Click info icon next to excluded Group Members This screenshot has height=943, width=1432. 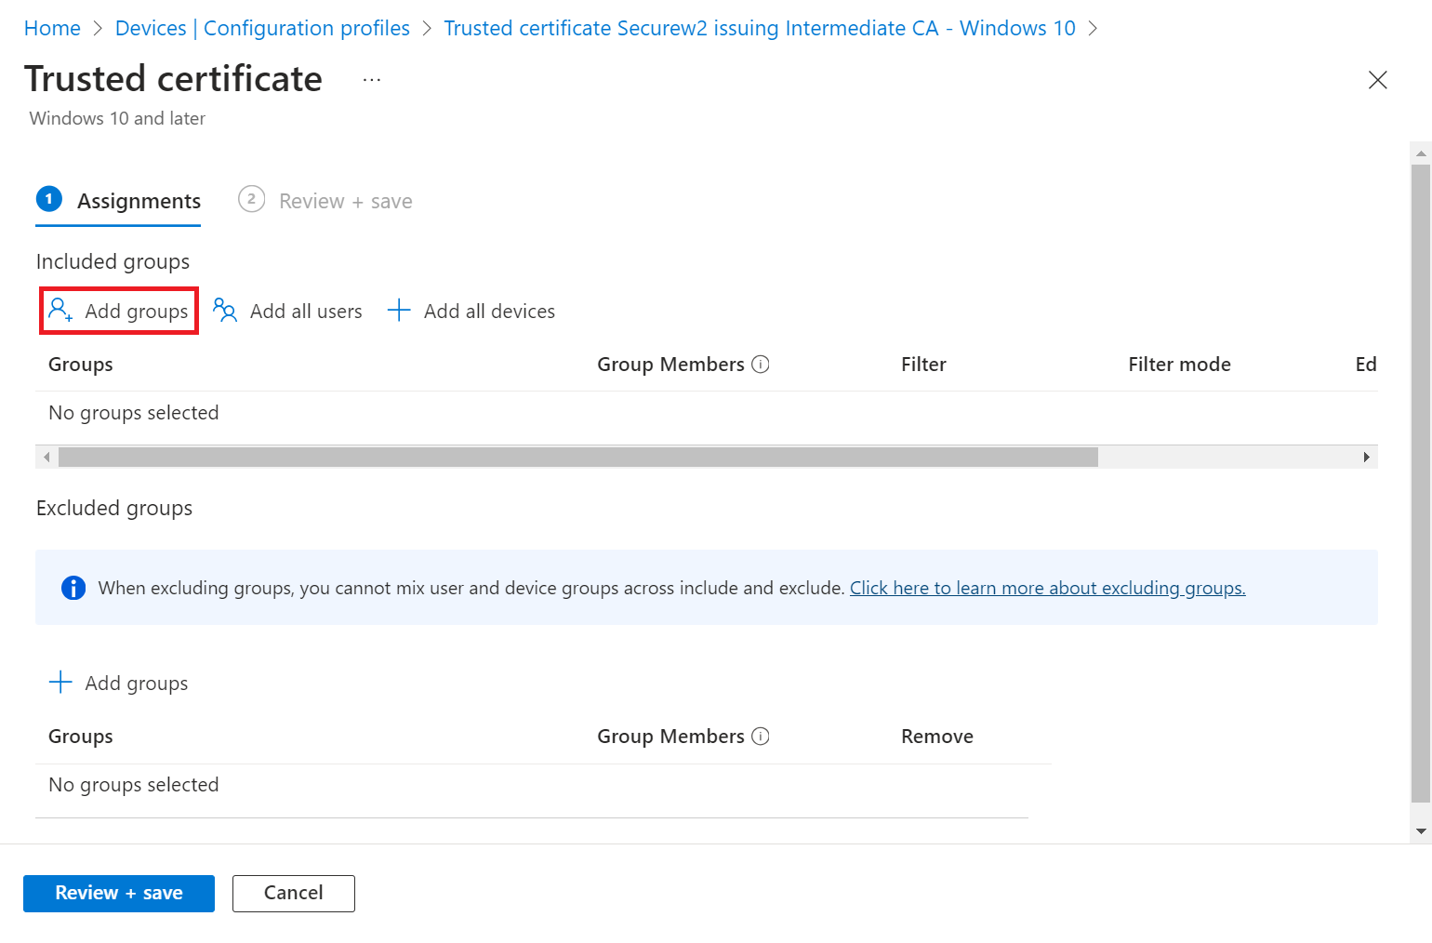point(761,737)
